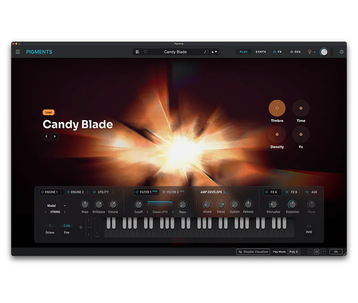Screen dimensions: 358x303
Task: Click the Density macro pad
Action: click(277, 134)
